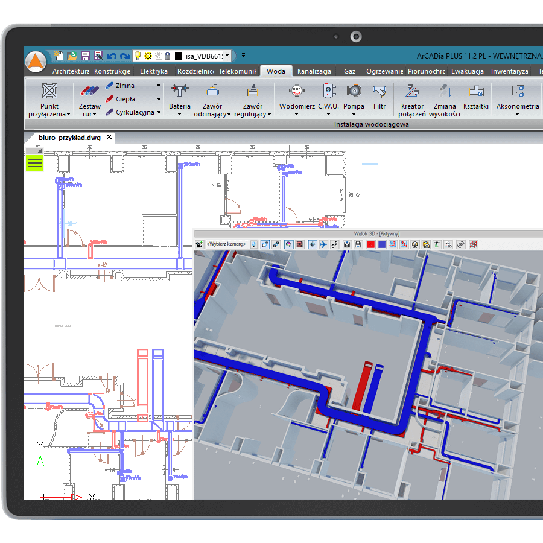Create a new document with the New file icon
This screenshot has width=543, height=543.
[59, 56]
